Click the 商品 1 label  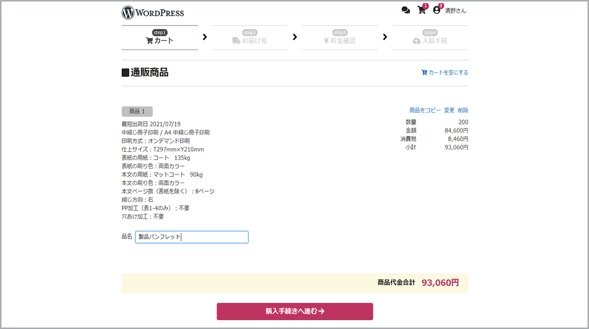[137, 111]
